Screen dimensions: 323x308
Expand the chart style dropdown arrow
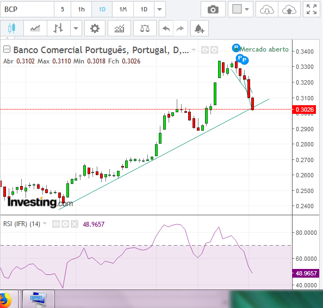tap(76, 28)
